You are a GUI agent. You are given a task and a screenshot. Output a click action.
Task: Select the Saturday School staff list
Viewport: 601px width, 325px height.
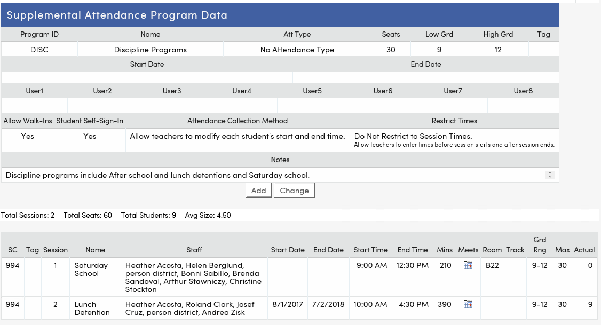click(194, 277)
